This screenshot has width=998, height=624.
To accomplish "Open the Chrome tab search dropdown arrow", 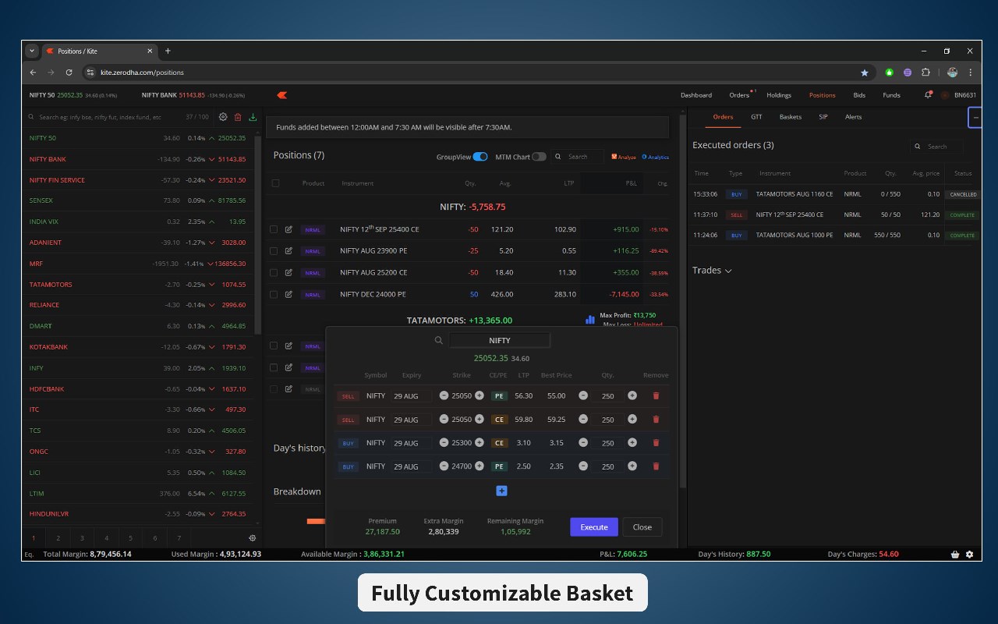I will click(x=31, y=51).
